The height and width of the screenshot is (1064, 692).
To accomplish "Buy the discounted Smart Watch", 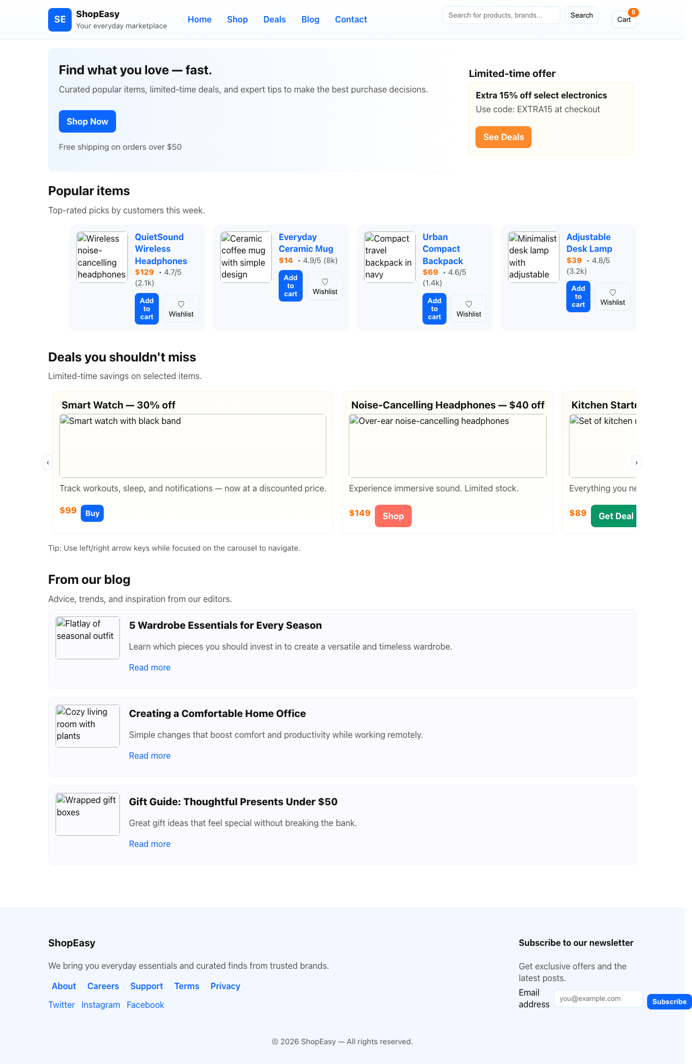I will pyautogui.click(x=92, y=513).
